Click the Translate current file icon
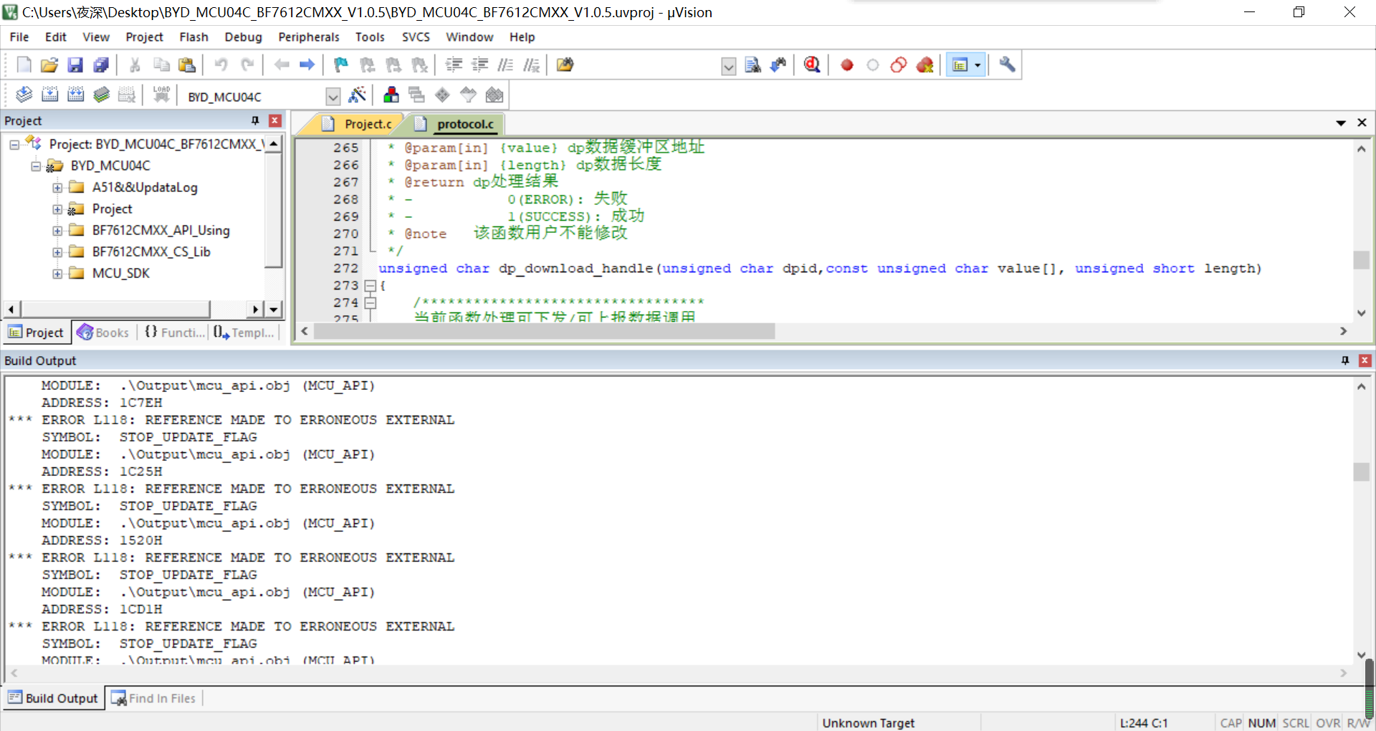Viewport: 1376px width, 731px height. coord(24,95)
